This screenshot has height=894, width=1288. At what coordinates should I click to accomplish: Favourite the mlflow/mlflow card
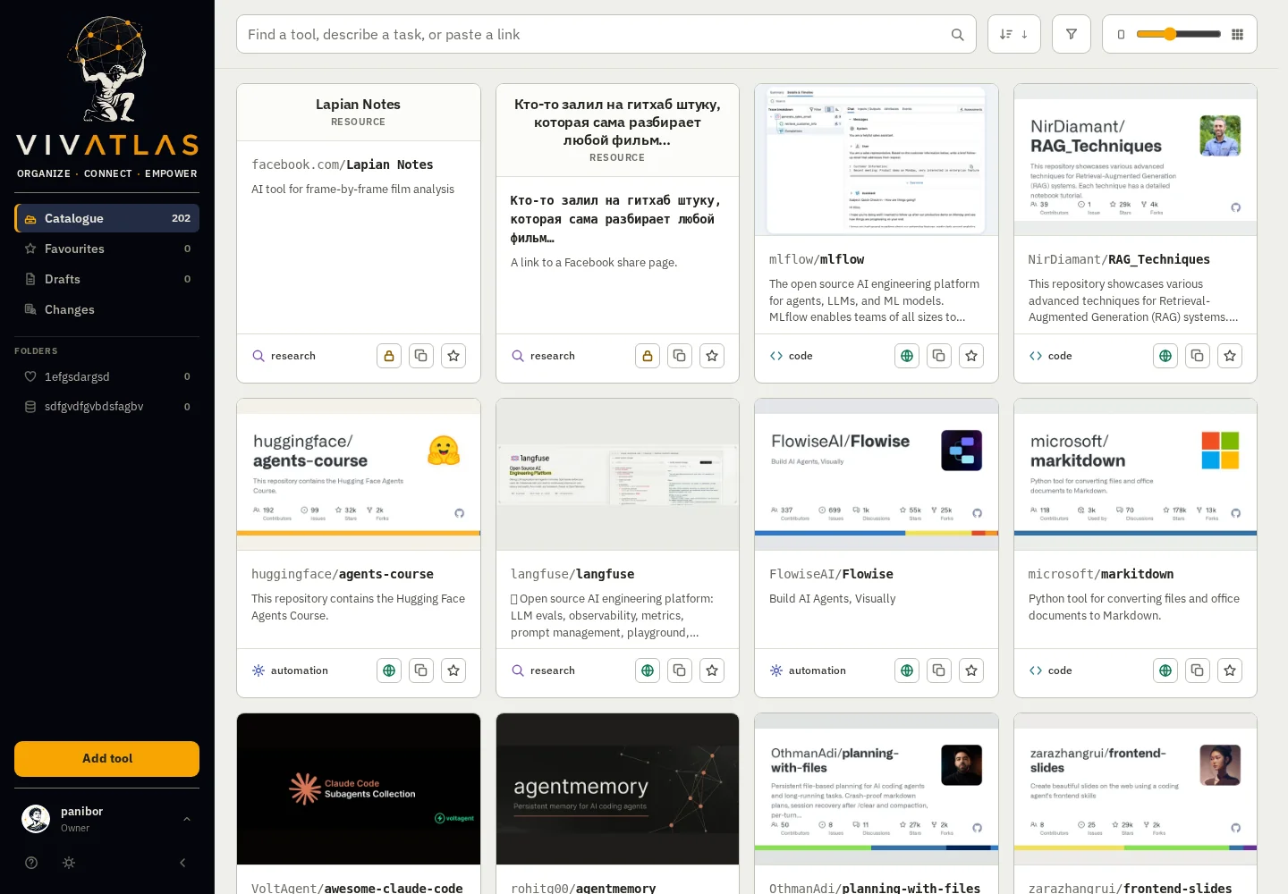point(971,356)
